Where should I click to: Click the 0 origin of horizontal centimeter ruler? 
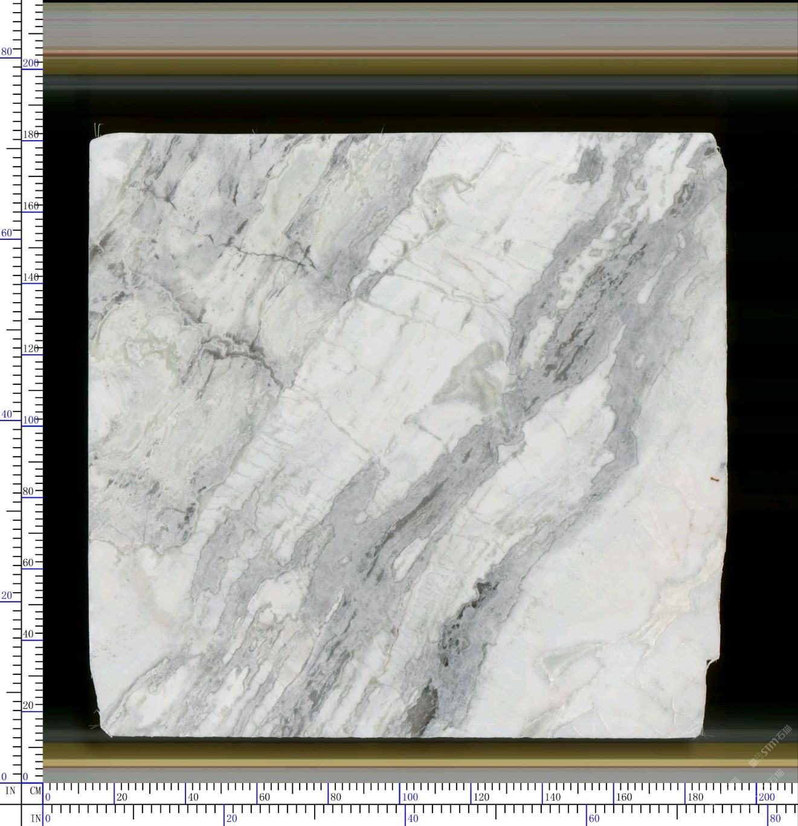(48, 797)
